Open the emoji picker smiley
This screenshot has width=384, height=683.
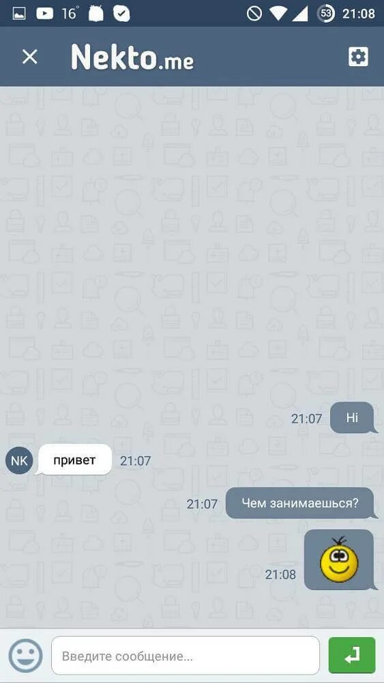coord(26,656)
